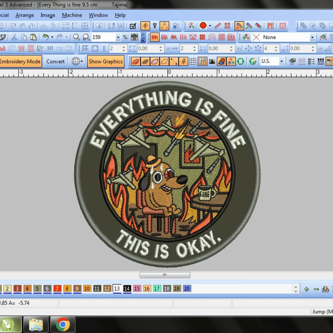Click the horizontal scrollbar thumb below canvas
The width and height of the screenshot is (333, 333).
click(165, 275)
